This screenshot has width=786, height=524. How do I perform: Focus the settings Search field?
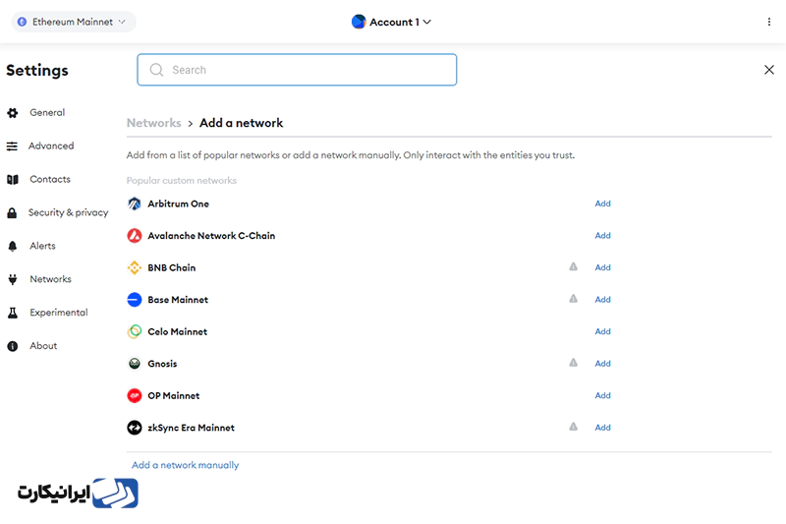click(x=297, y=70)
